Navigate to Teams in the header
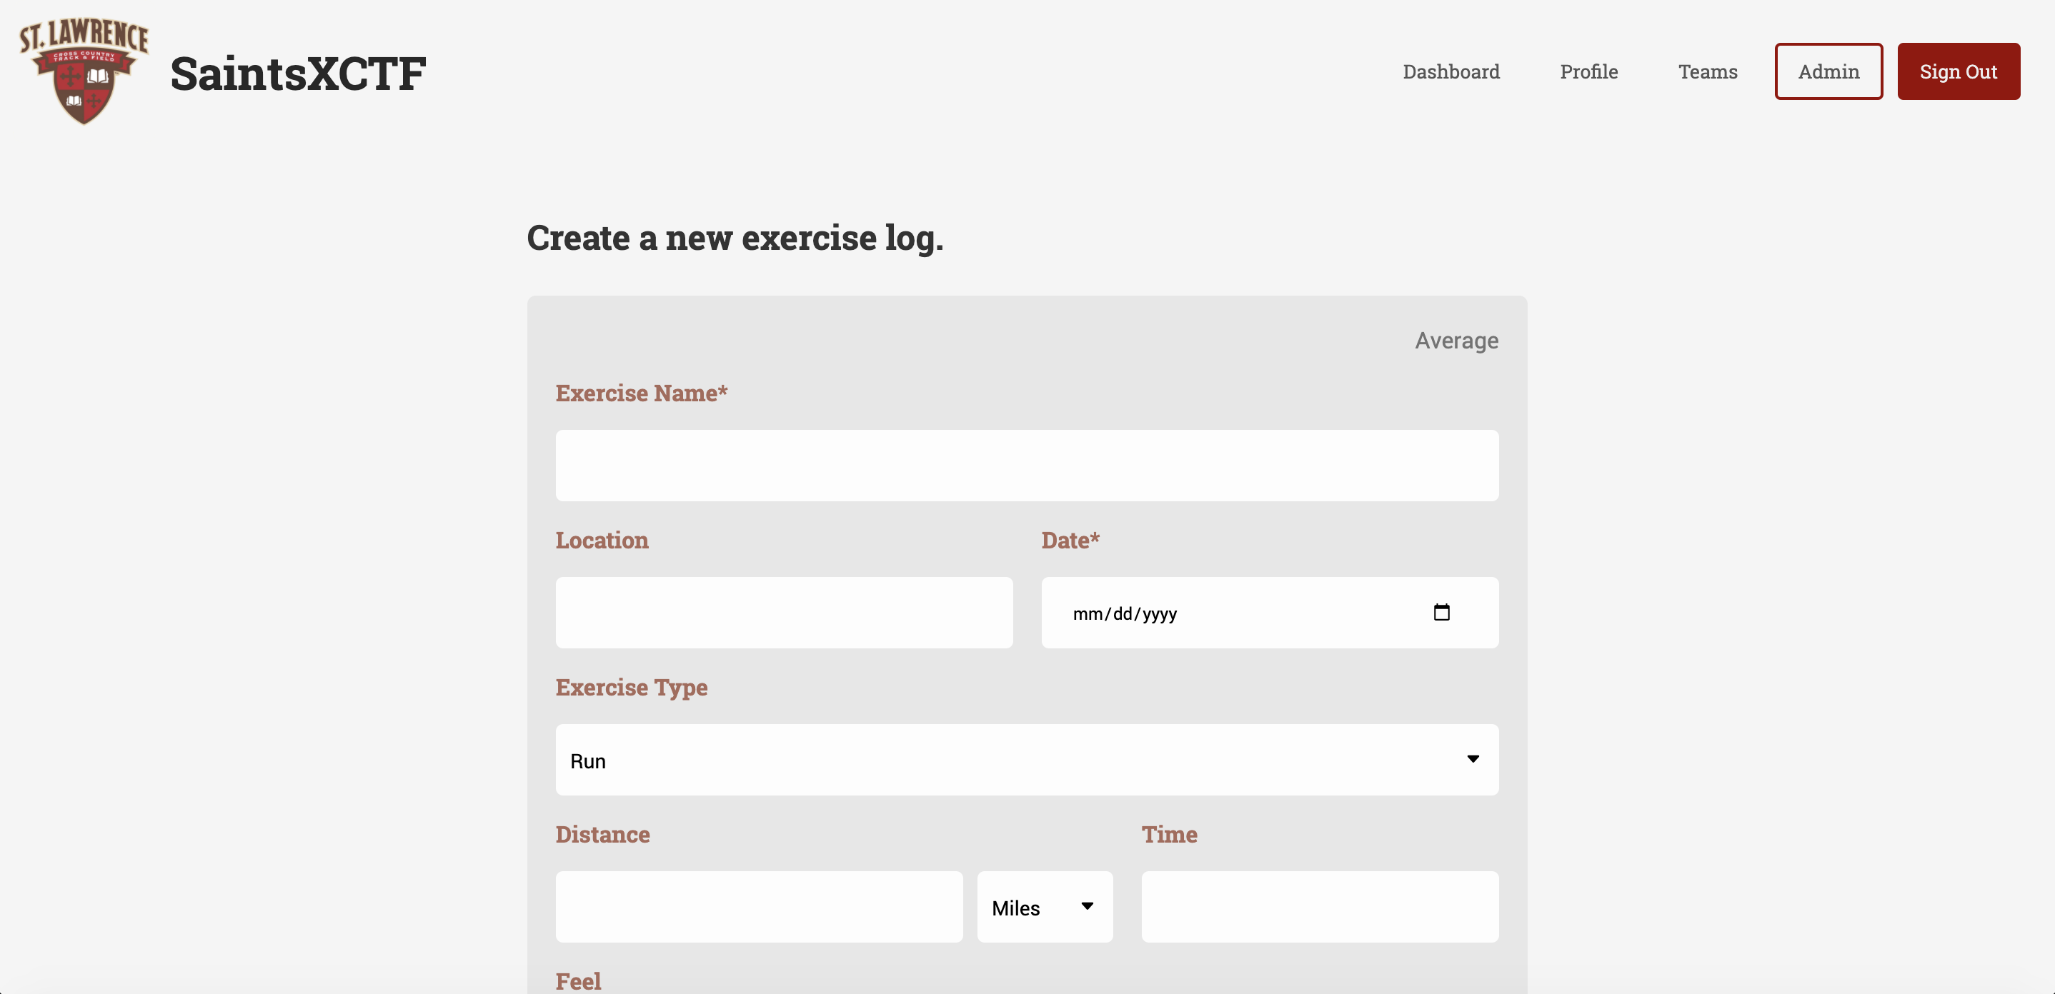2055x994 pixels. [x=1707, y=71]
